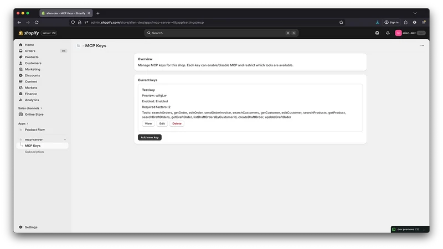443x249 pixels.
Task: Open browser downloads icon
Action: tap(378, 22)
